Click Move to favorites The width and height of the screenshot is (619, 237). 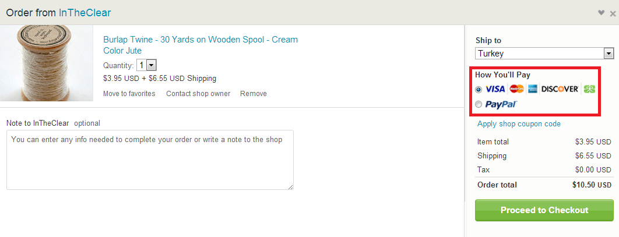pos(129,94)
